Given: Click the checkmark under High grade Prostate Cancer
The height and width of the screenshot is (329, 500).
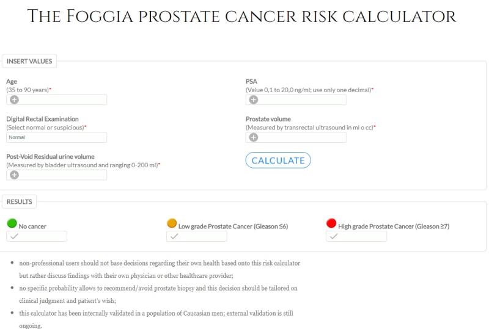Looking at the screenshot, I should [x=334, y=236].
